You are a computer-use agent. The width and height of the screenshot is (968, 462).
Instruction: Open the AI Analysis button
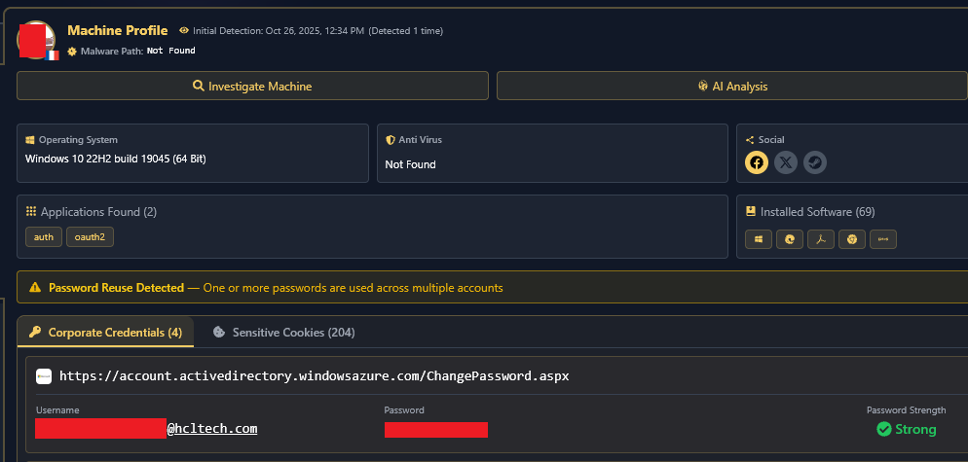732,86
